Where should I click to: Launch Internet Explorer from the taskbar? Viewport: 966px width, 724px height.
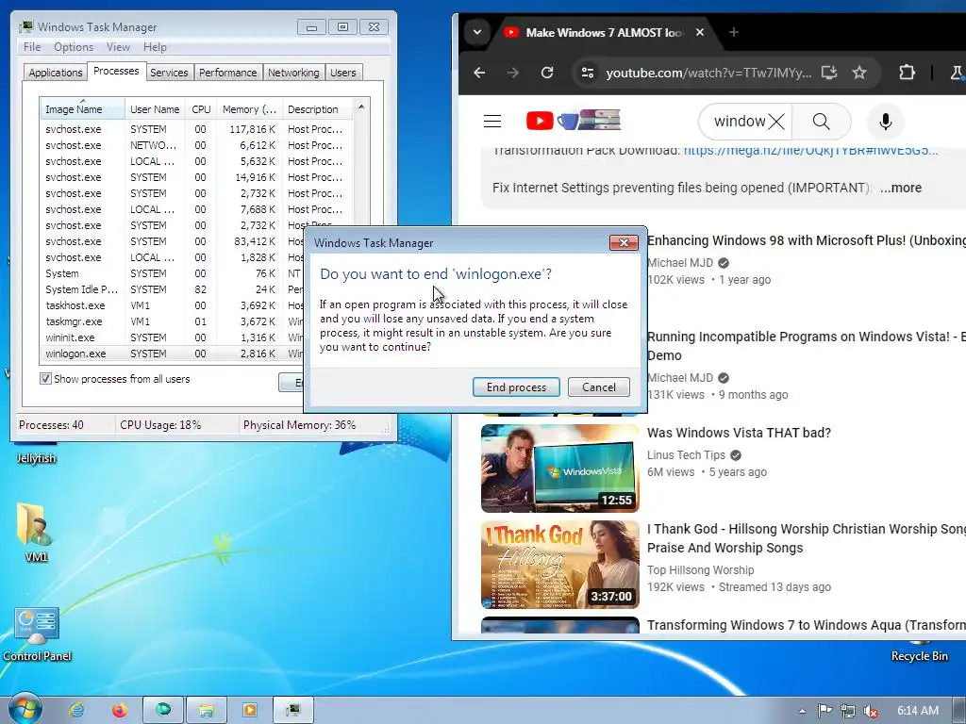(76, 711)
